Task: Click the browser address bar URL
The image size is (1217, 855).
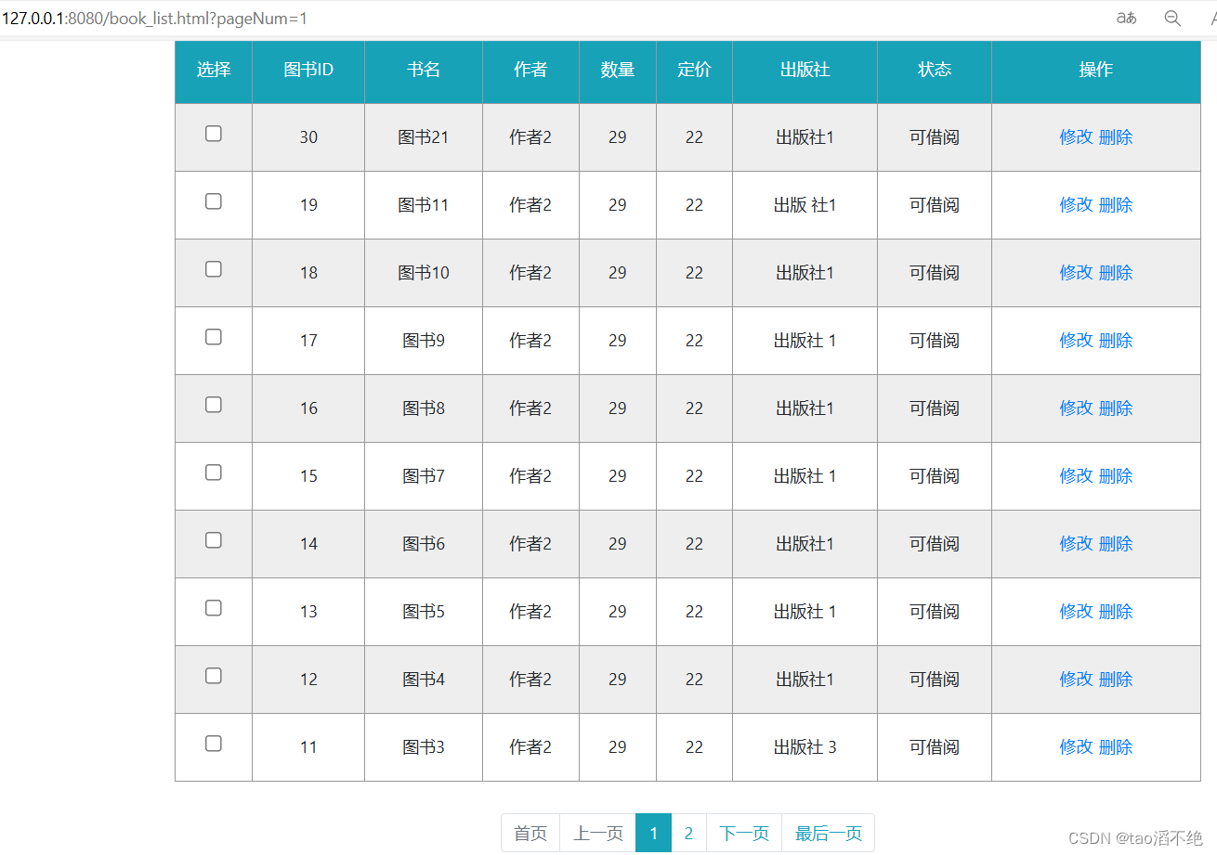Action: click(154, 18)
